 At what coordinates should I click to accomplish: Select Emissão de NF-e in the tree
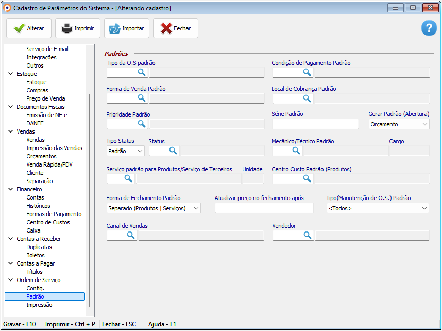46,115
